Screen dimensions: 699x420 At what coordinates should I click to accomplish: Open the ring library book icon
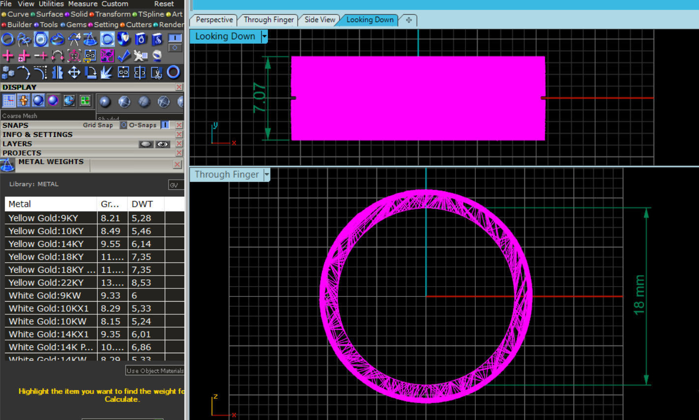click(x=141, y=39)
